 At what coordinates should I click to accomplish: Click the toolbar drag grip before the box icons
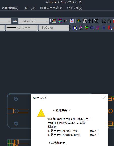pos(50,21)
